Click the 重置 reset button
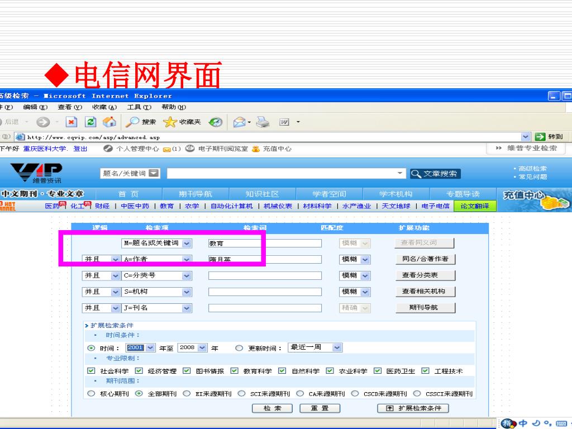The width and height of the screenshot is (572, 429). click(x=320, y=408)
